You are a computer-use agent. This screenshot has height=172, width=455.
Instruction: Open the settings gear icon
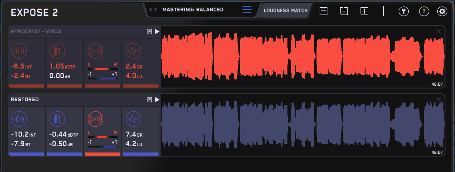[x=442, y=12]
